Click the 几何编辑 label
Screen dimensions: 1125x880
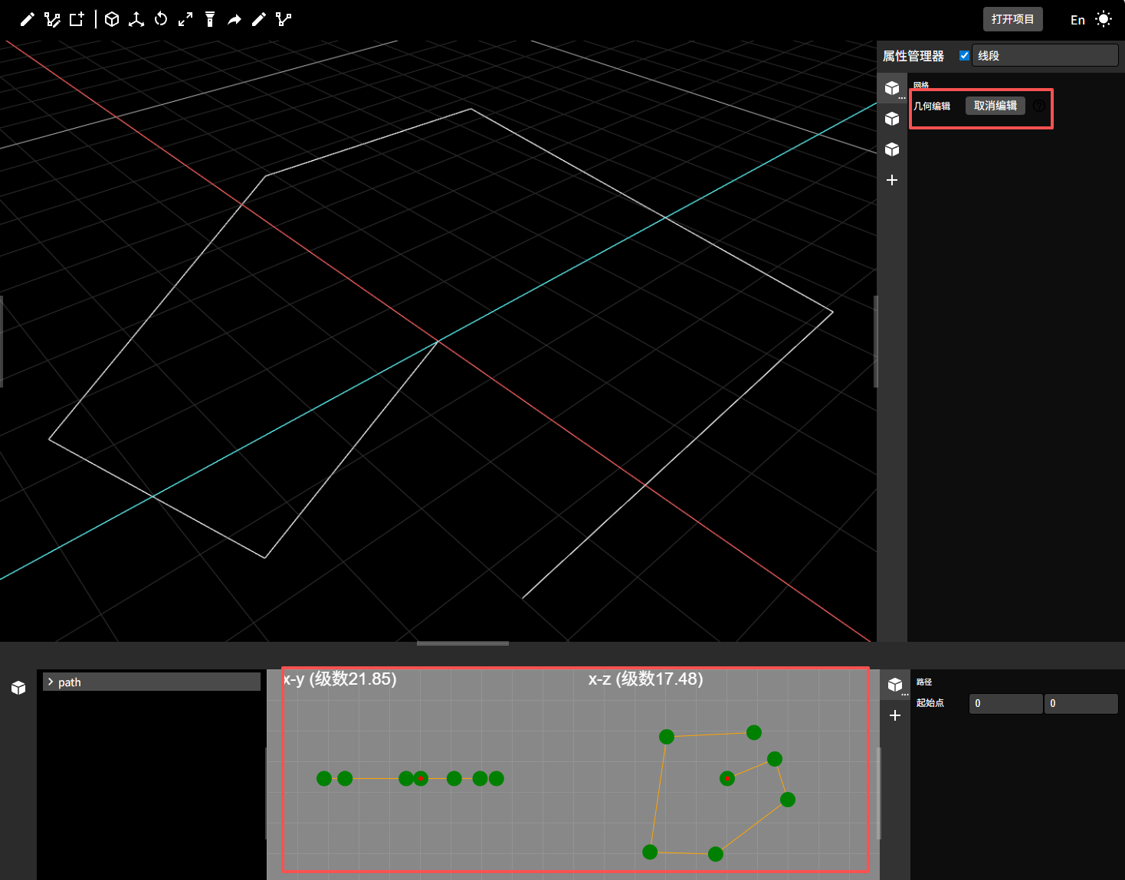click(932, 106)
